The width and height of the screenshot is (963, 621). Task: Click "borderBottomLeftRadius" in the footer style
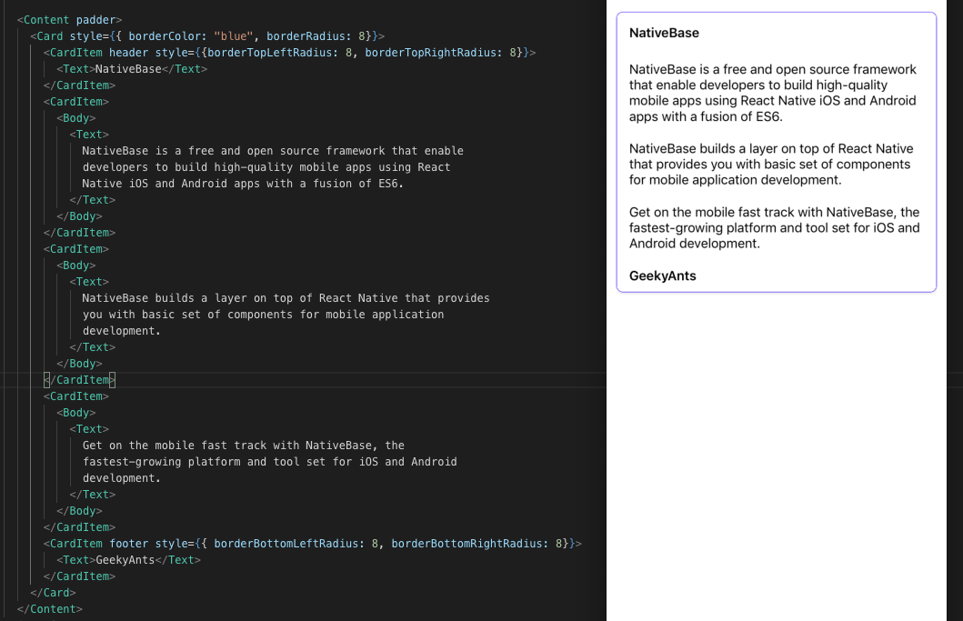pos(288,544)
